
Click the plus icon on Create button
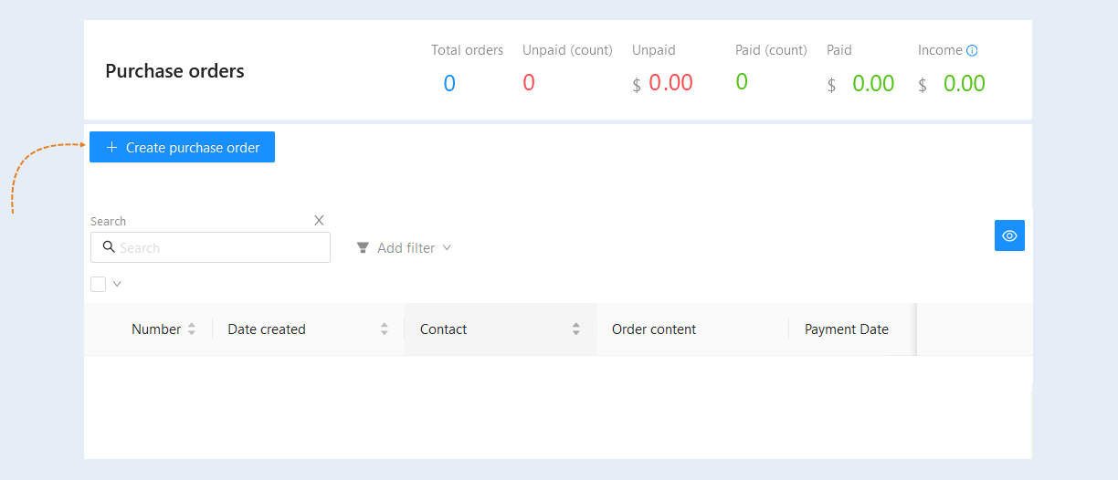point(111,148)
